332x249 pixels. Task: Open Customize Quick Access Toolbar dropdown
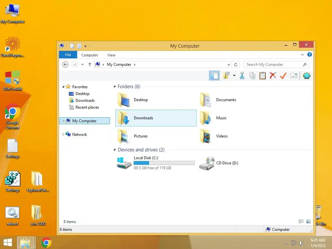tap(85, 46)
